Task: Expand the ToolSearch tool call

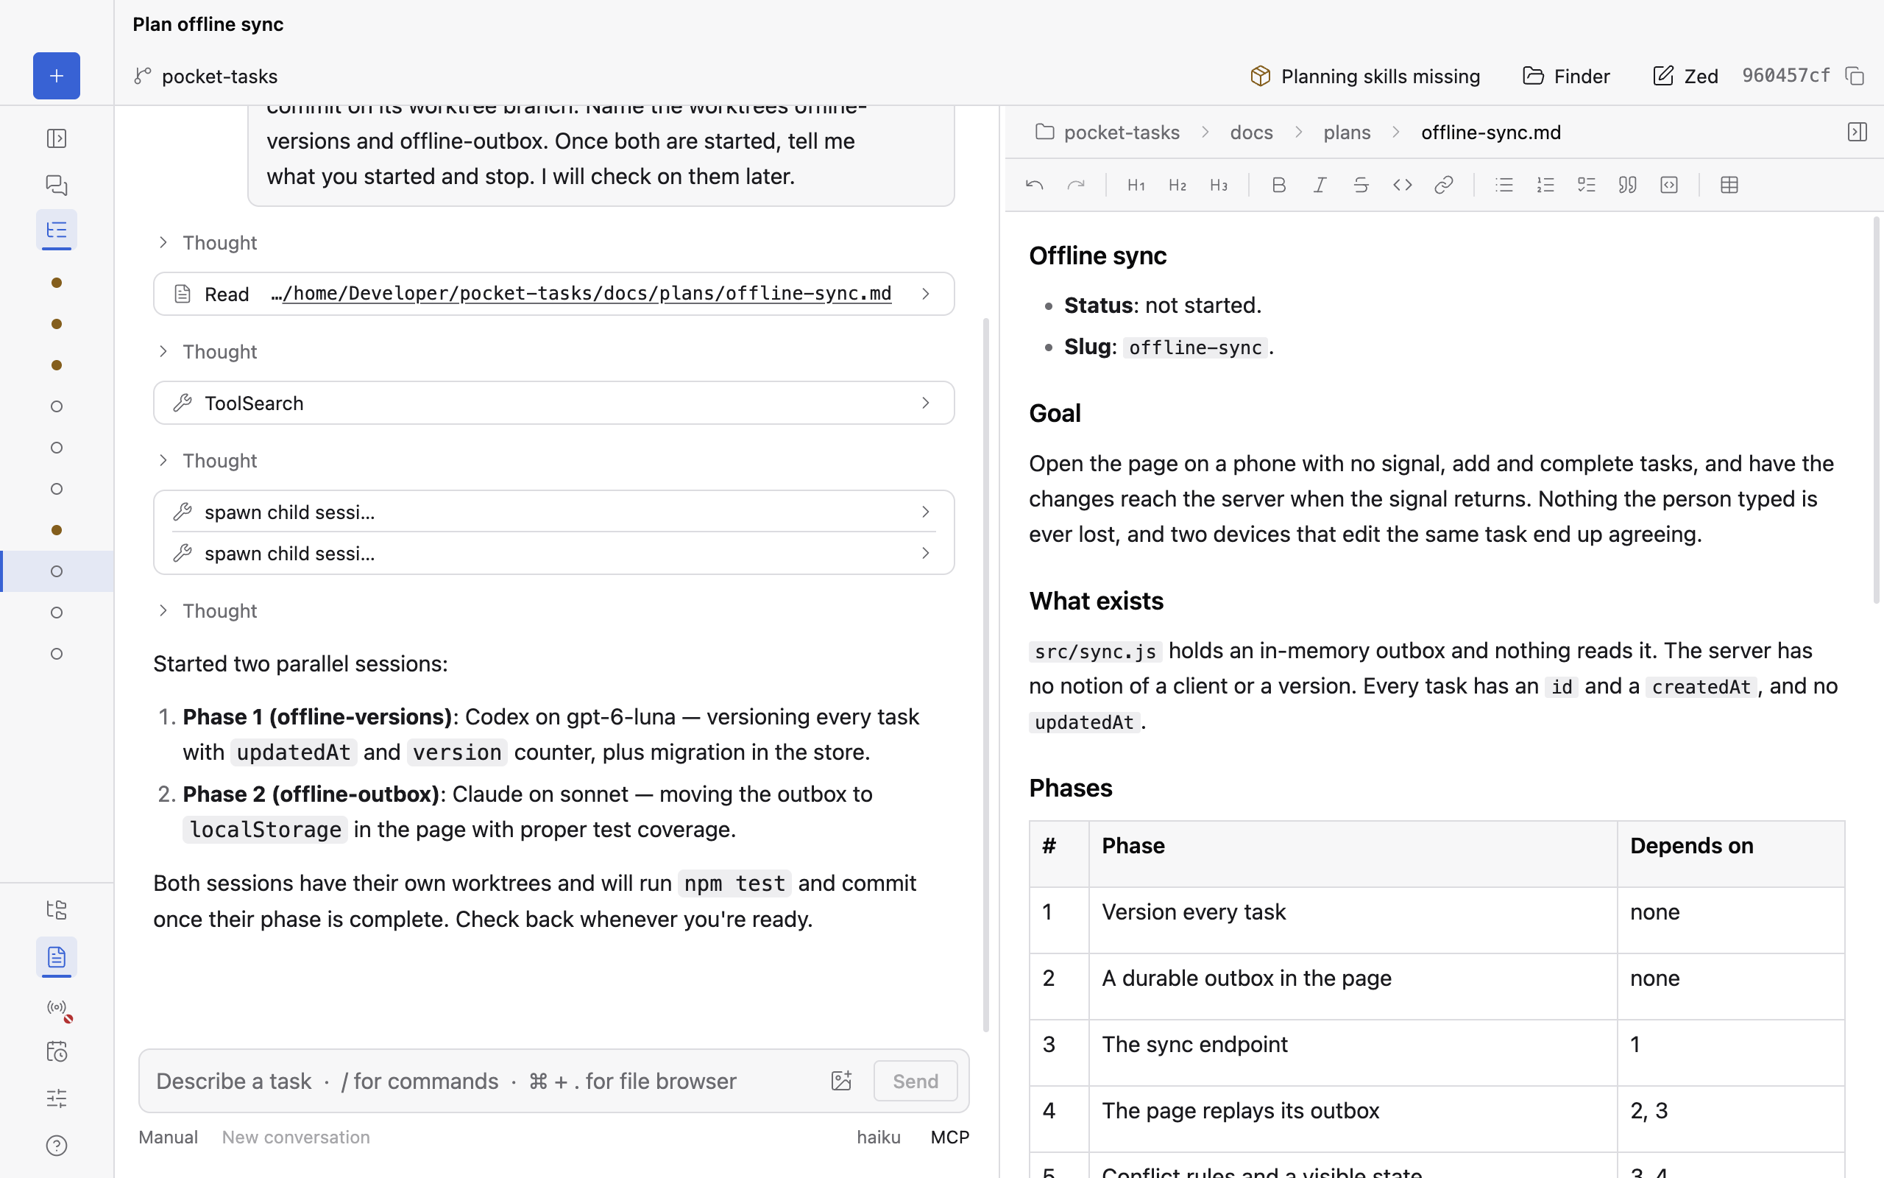Action: coord(553,403)
